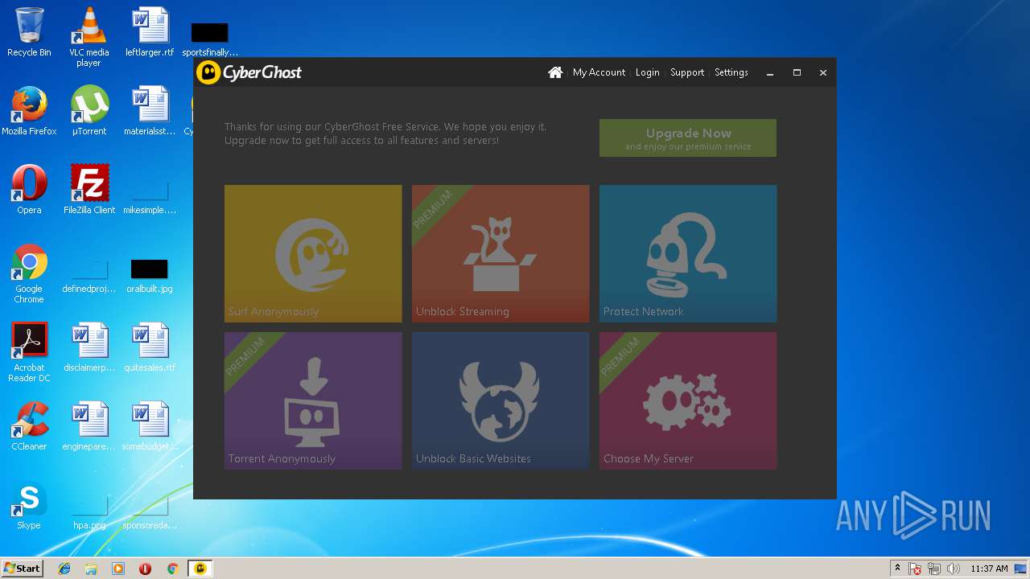Maximize the CyberGhost window

pyautogui.click(x=797, y=72)
